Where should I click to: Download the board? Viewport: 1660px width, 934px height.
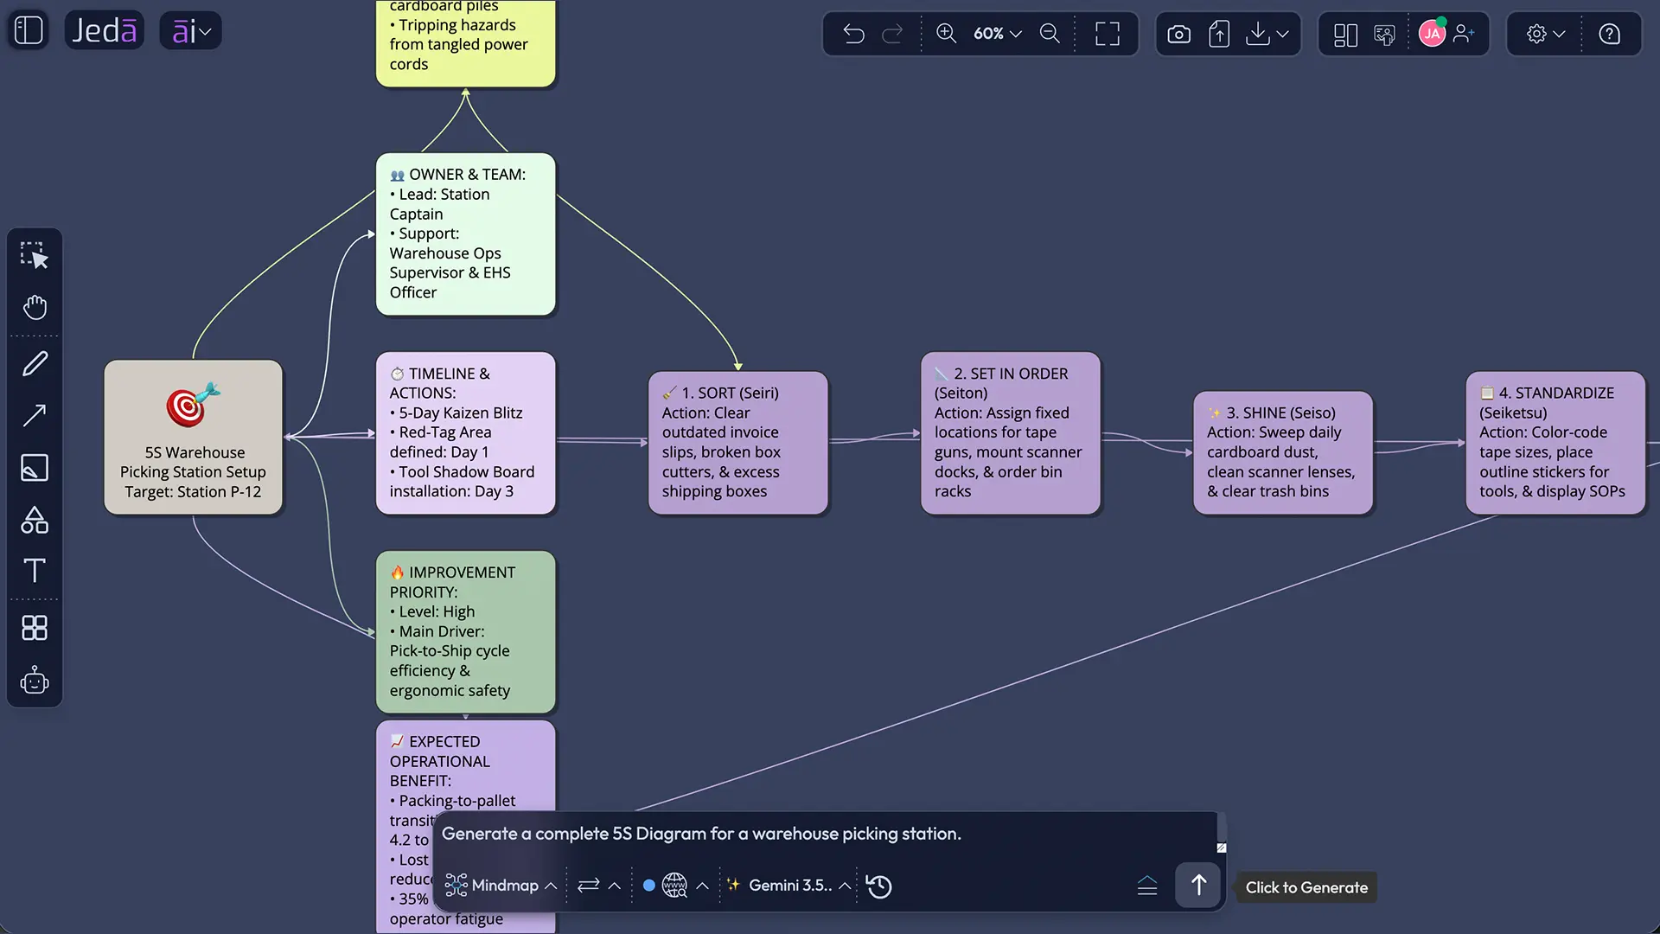[x=1258, y=34]
